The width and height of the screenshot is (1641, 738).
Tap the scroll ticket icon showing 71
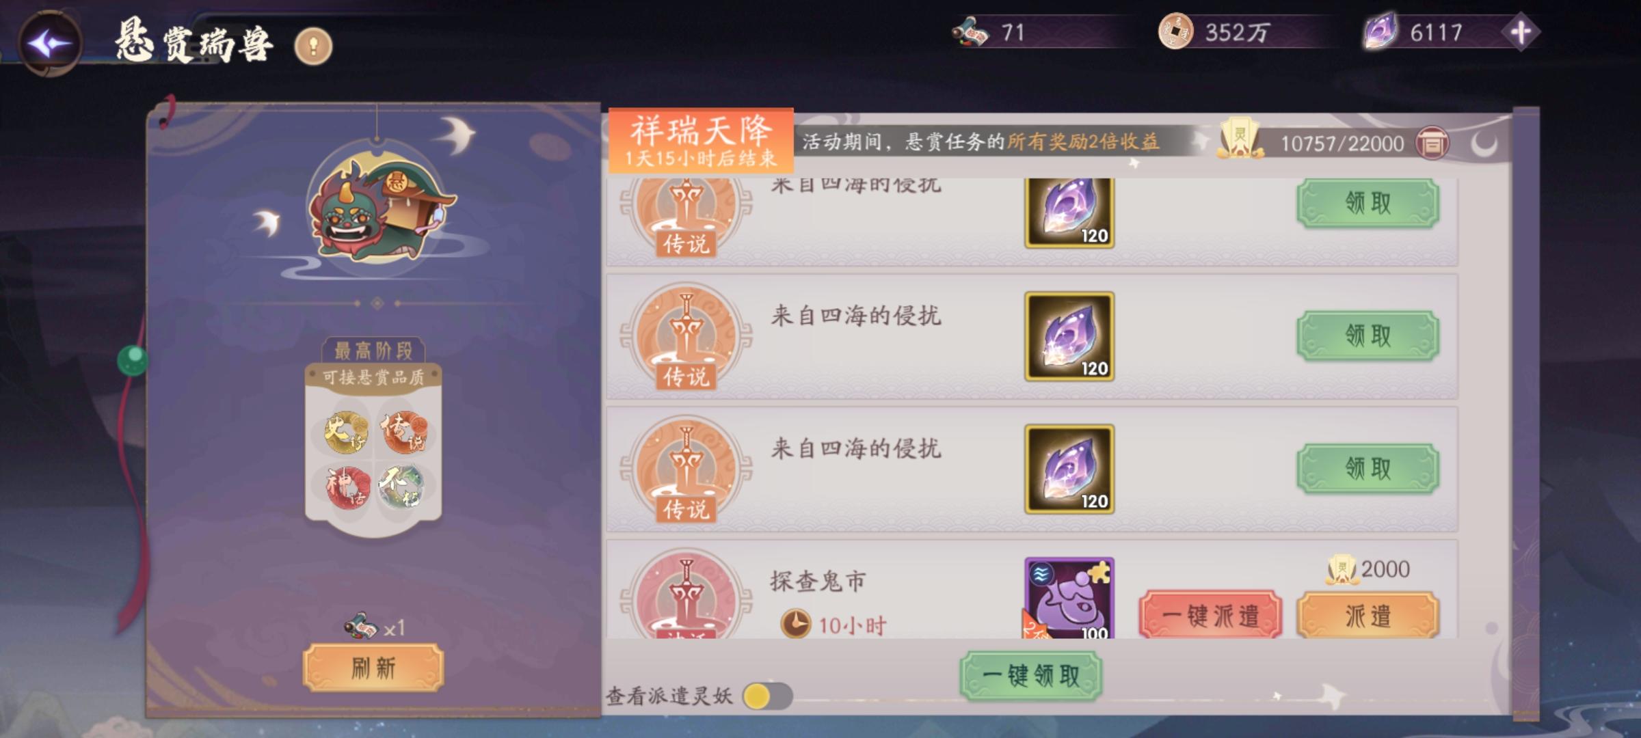970,32
